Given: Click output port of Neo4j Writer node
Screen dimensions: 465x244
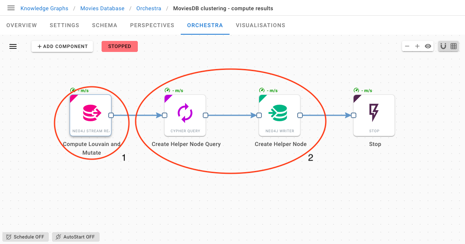Looking at the screenshot, I should pyautogui.click(x=300, y=115).
